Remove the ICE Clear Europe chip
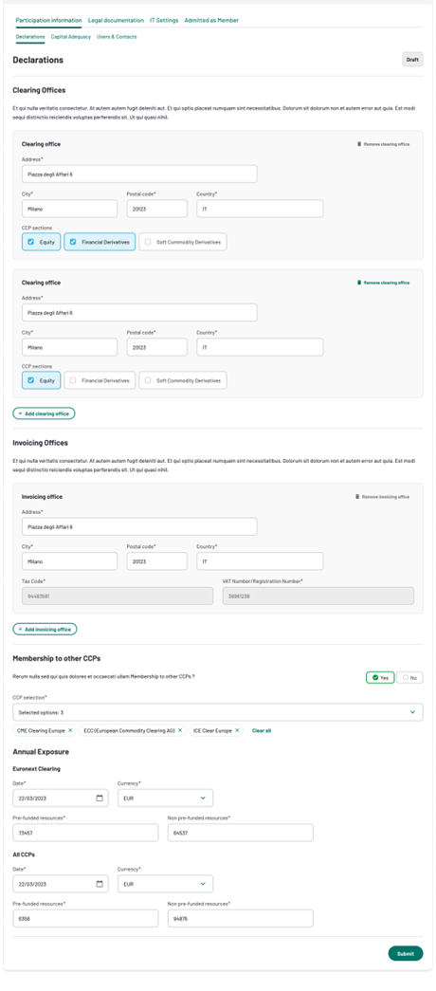Image resolution: width=436 pixels, height=991 pixels. pos(238,730)
